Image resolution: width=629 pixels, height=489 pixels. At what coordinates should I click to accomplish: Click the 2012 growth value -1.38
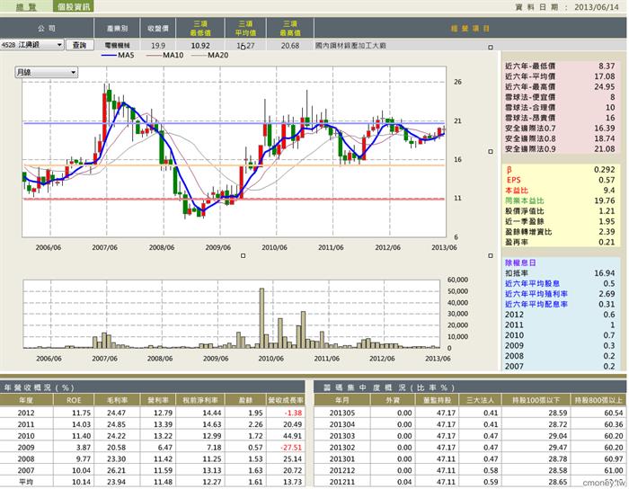(x=292, y=413)
